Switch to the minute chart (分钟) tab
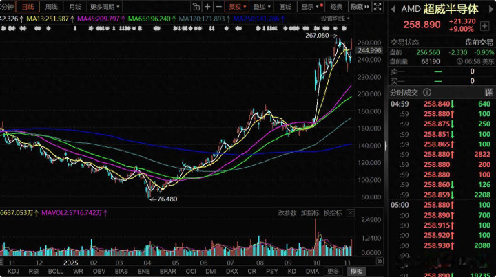 (7, 7)
